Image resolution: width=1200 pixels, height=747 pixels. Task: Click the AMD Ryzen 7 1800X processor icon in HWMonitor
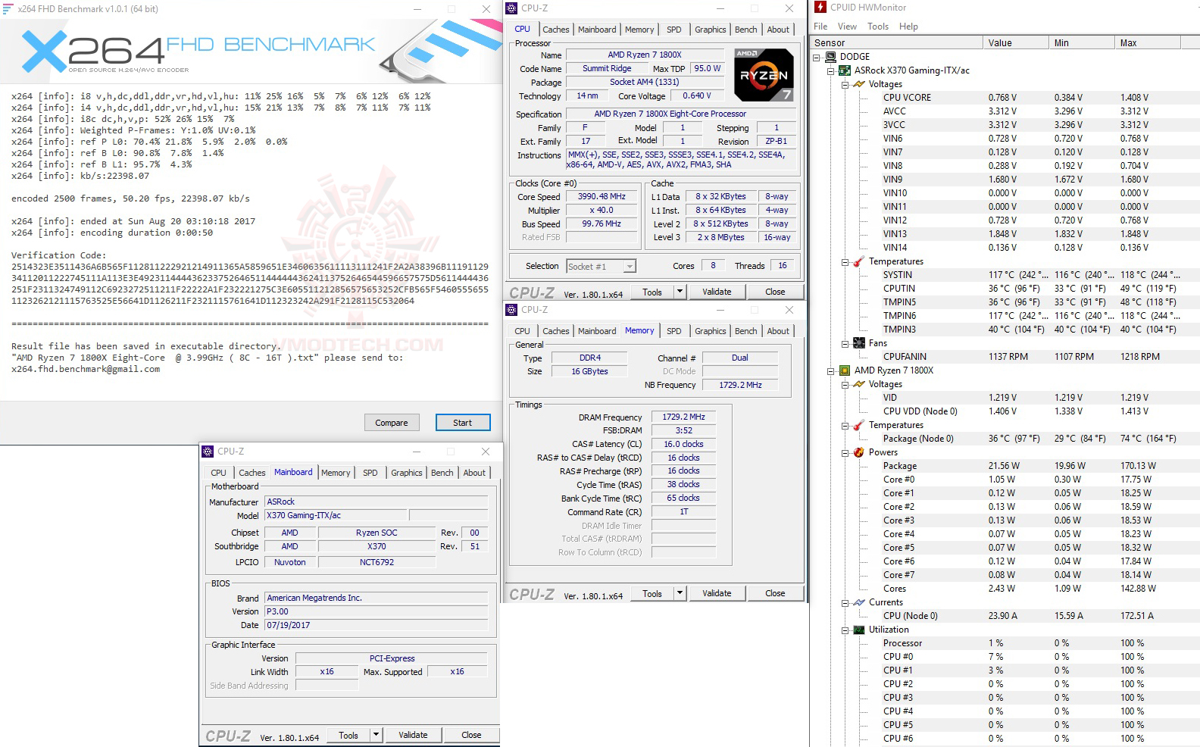tap(845, 370)
